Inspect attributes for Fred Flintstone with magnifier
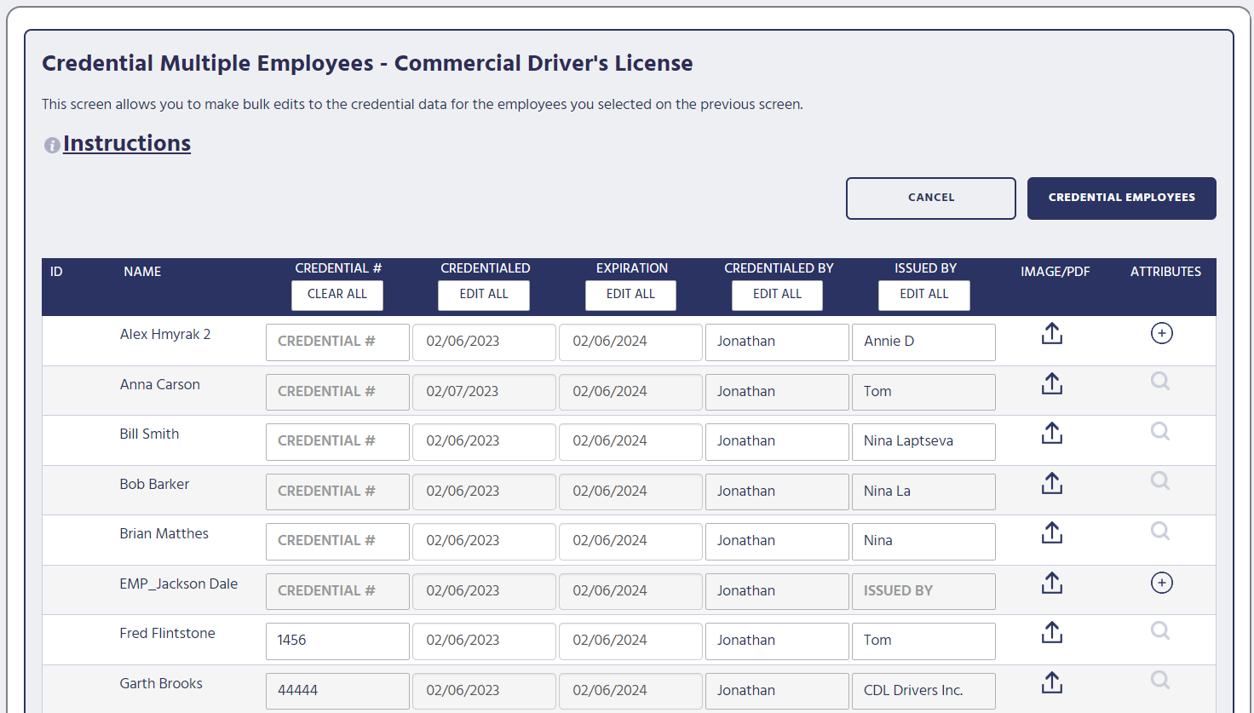Screen dimensions: 1254x713 coord(1159,630)
